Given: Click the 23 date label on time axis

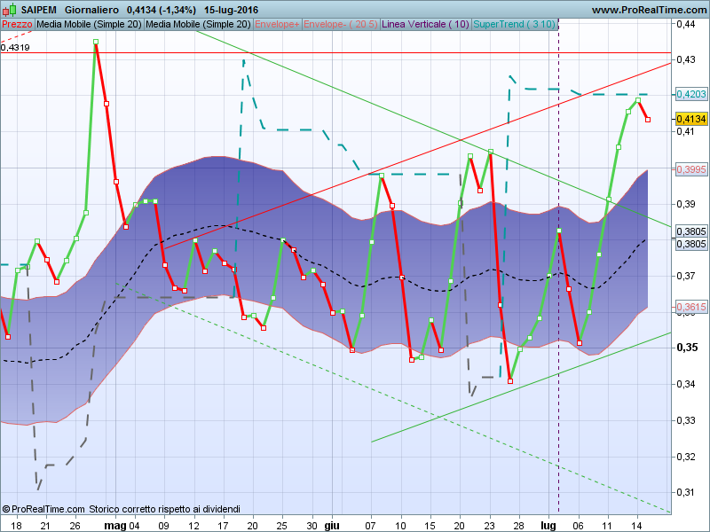Looking at the screenshot, I should 490,526.
